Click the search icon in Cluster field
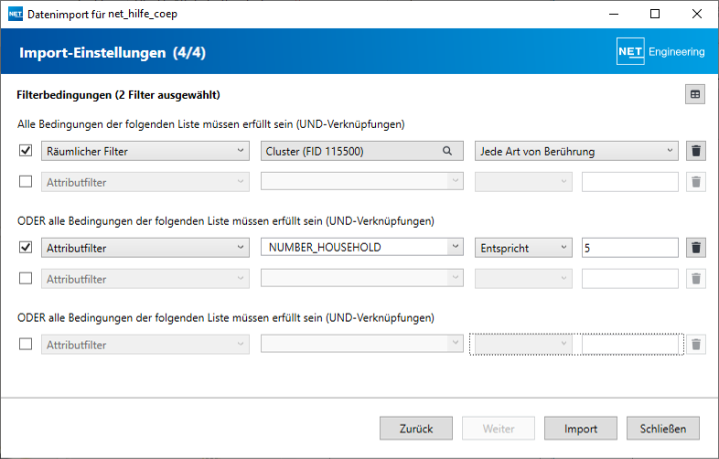The height and width of the screenshot is (459, 719). [x=447, y=152]
